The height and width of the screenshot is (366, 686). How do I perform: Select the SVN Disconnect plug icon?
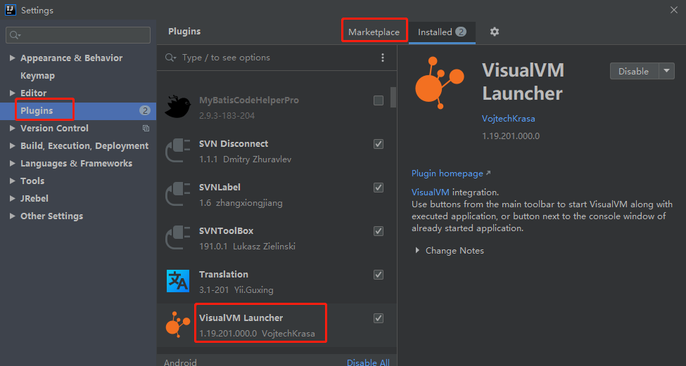[177, 151]
